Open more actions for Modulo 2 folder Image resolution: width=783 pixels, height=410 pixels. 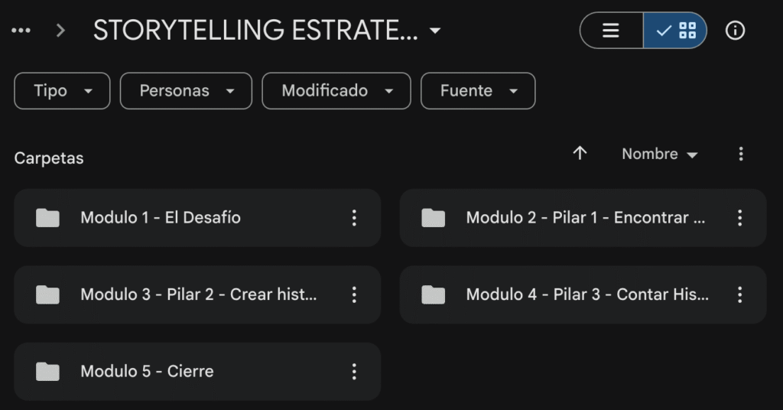tap(739, 218)
